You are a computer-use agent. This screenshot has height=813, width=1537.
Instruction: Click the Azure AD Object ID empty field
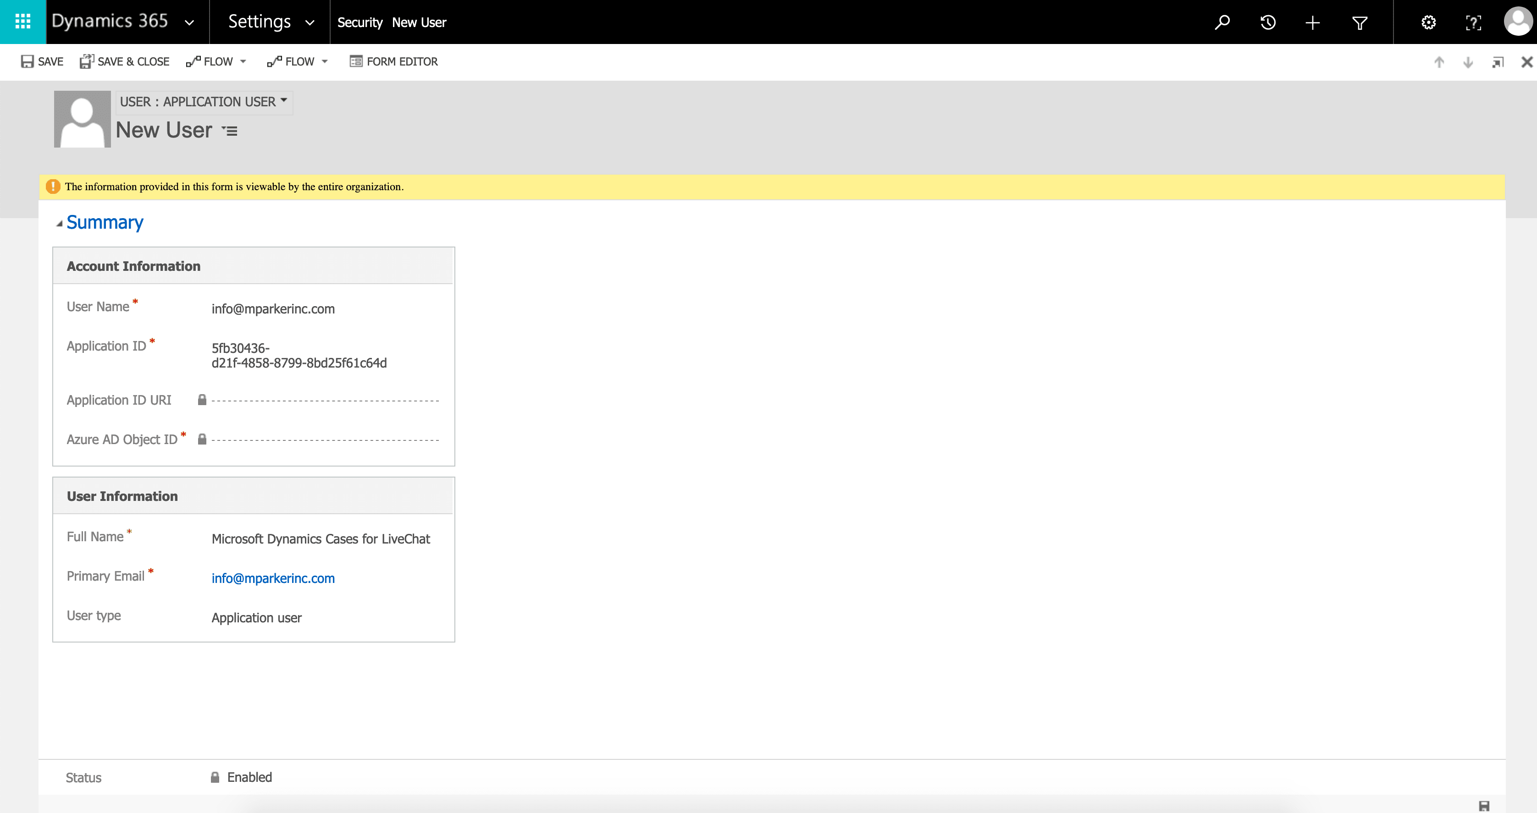[x=325, y=439]
